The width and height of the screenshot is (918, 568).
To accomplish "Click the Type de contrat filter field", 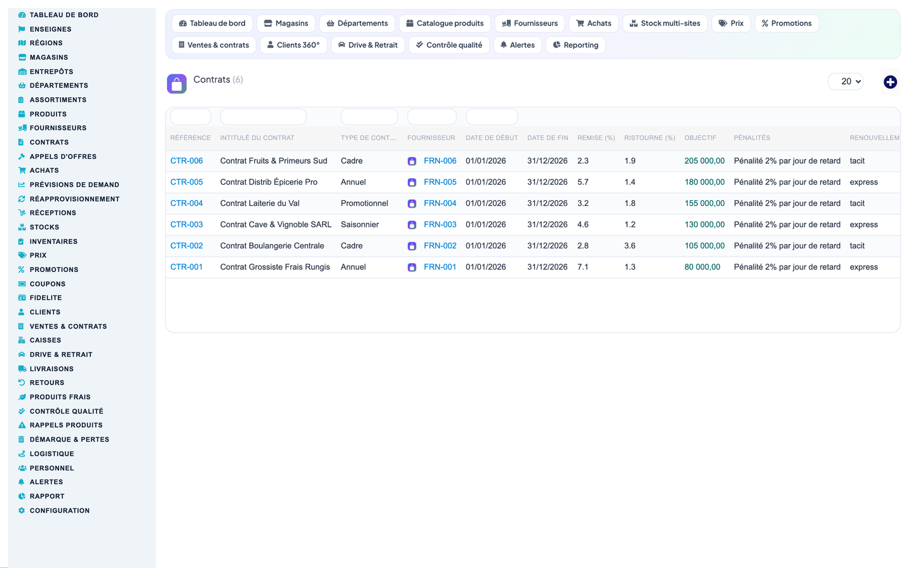I will tap(369, 117).
